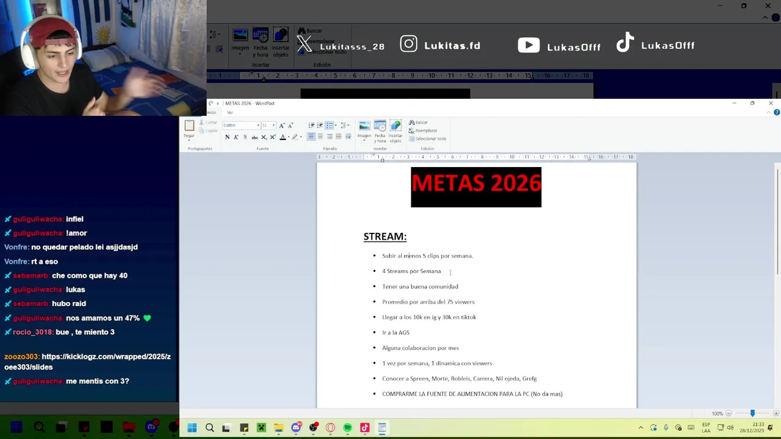Click Reemplazar in the Edición group
Viewport: 781px width, 439px height.
tap(423, 130)
